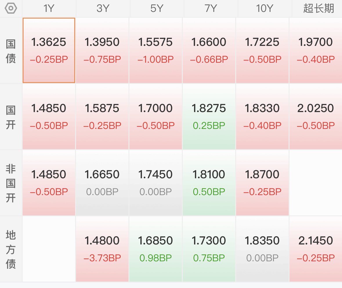Select the 3Y maturity header
Viewport: 342px width, 288px height.
coord(102,8)
